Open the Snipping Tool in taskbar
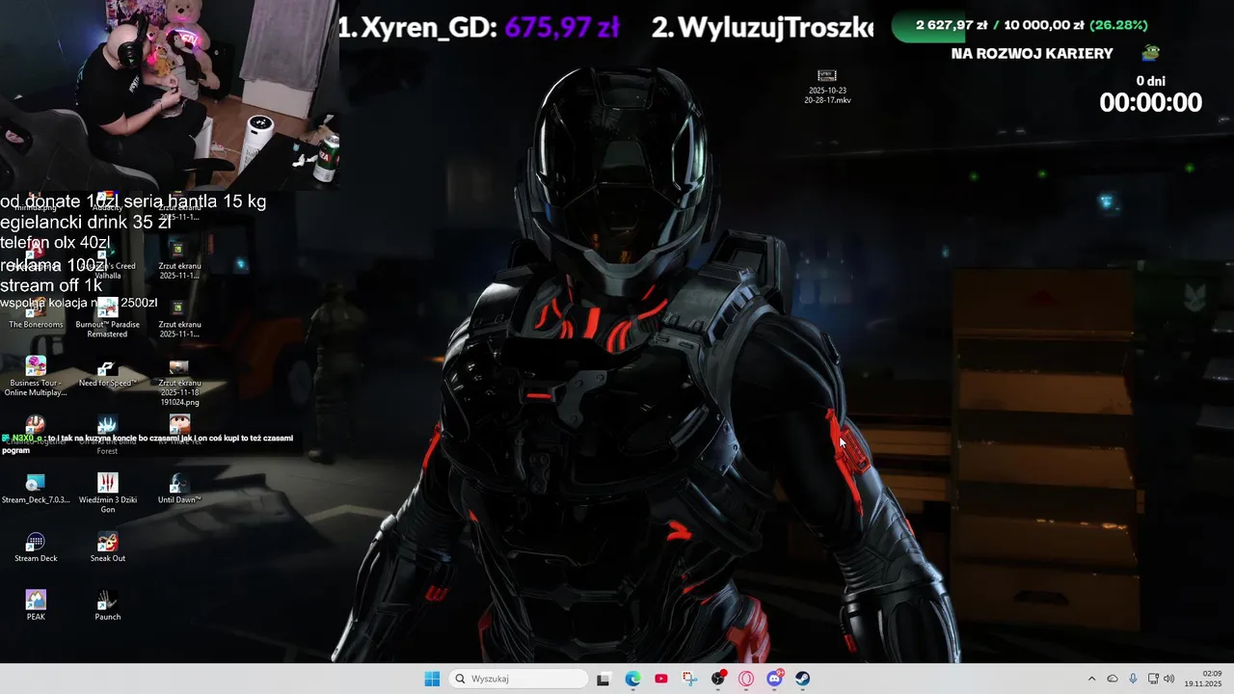The width and height of the screenshot is (1234, 694). 689,679
